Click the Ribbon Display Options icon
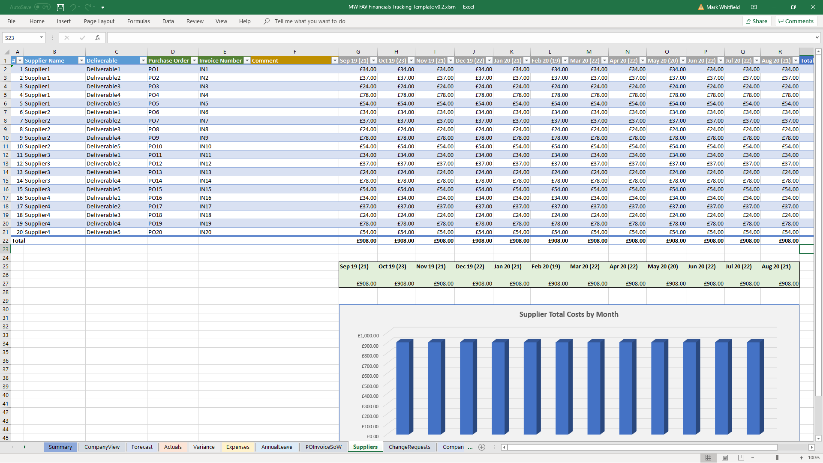This screenshot has height=463, width=823. (754, 7)
